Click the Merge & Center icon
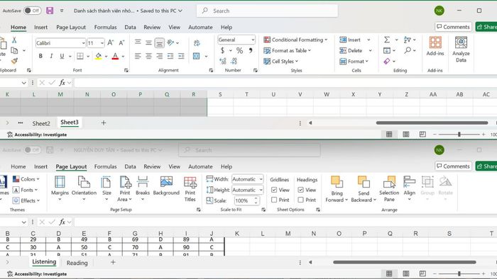The width and height of the screenshot is (497, 279). 197,56
